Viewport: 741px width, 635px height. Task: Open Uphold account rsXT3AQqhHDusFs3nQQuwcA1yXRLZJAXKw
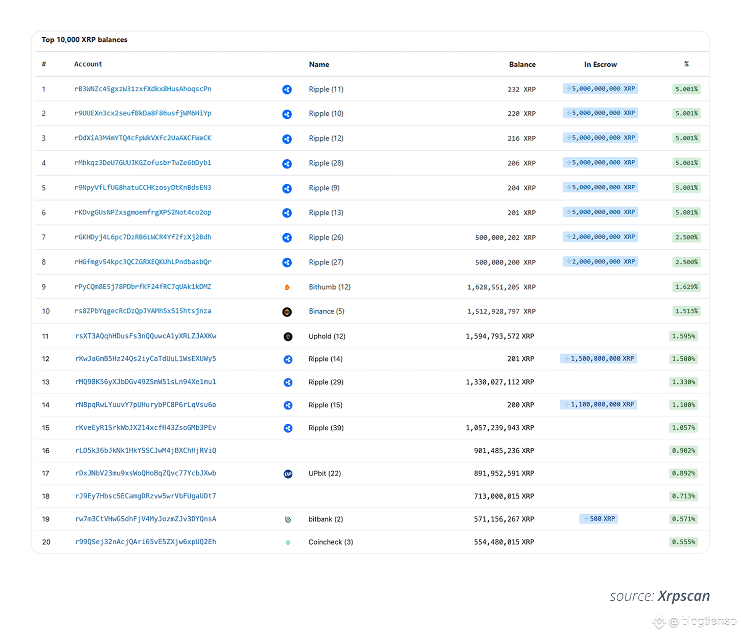pos(146,336)
